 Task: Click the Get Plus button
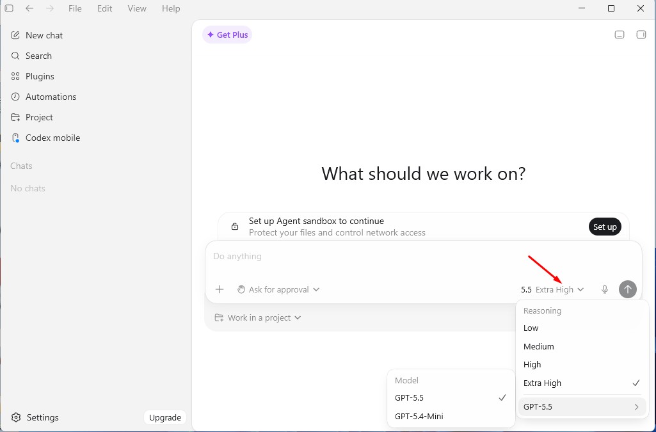[227, 35]
